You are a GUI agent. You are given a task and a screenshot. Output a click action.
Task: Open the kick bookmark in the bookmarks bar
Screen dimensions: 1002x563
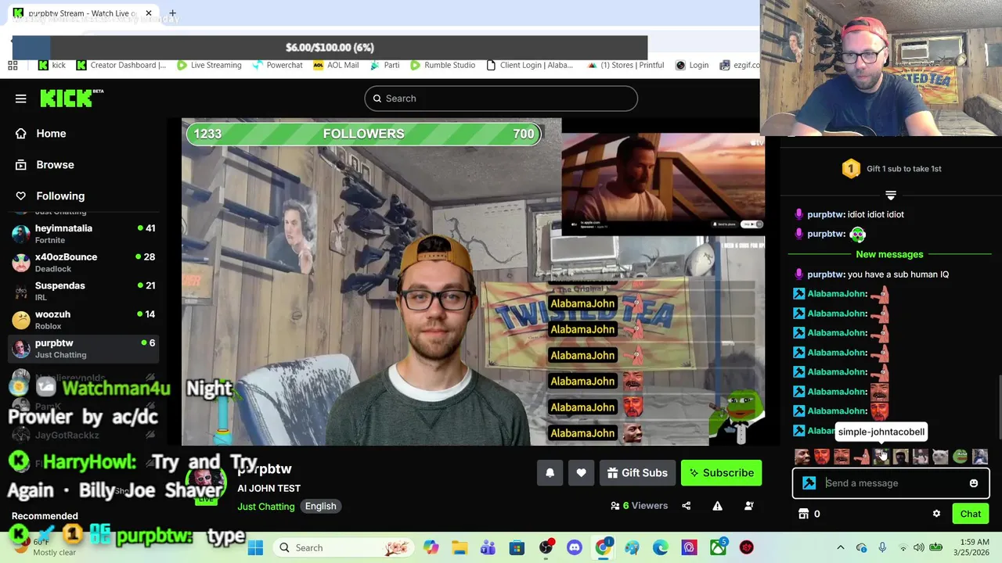pos(52,65)
